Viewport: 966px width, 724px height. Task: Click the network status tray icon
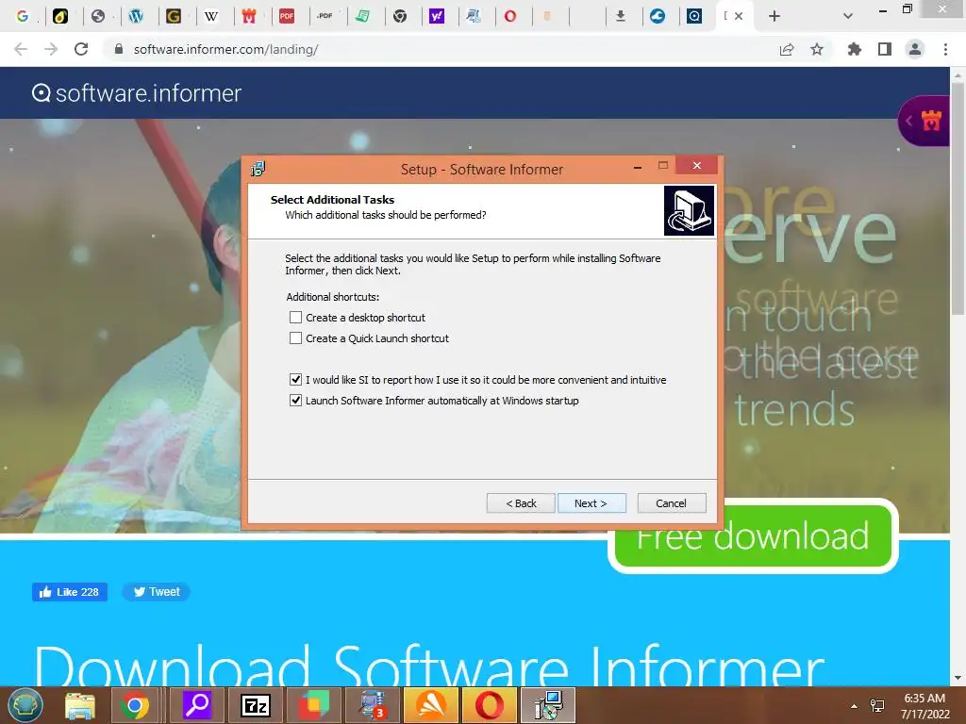pyautogui.click(x=877, y=706)
